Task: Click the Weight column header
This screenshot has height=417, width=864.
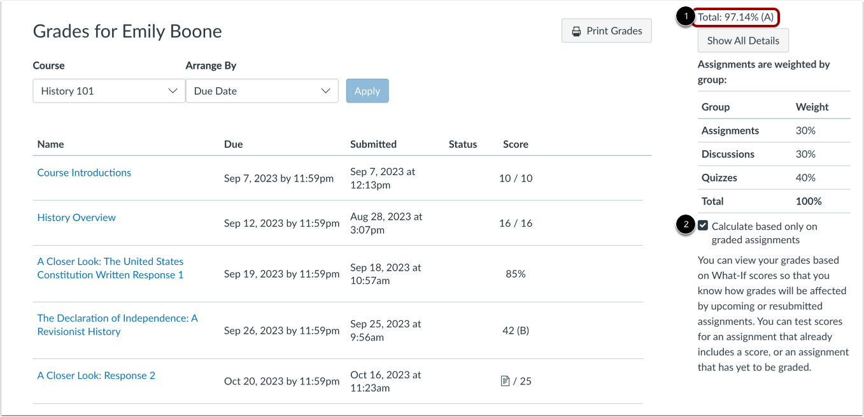Action: (812, 107)
